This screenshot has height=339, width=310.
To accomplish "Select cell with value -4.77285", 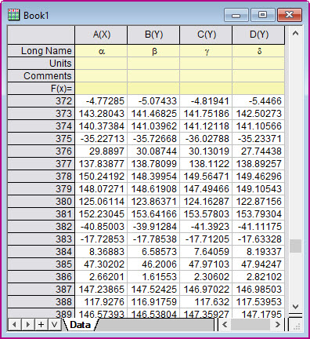I will point(101,101).
